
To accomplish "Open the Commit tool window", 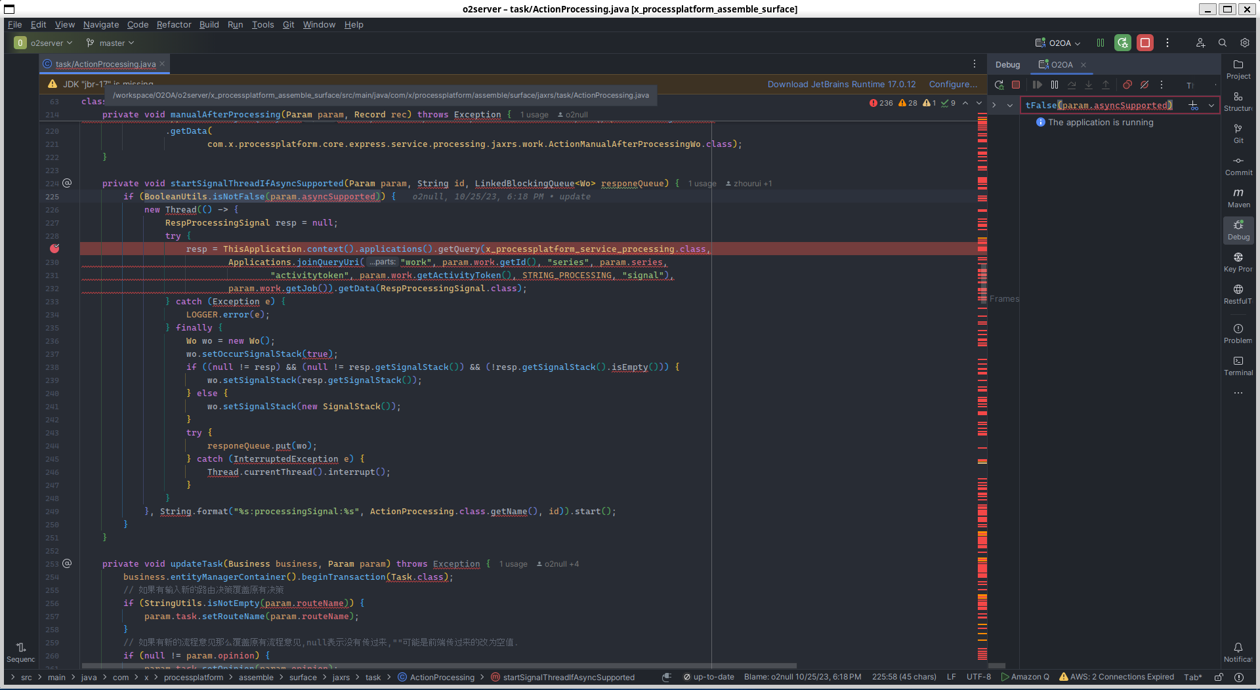I will [x=1238, y=165].
